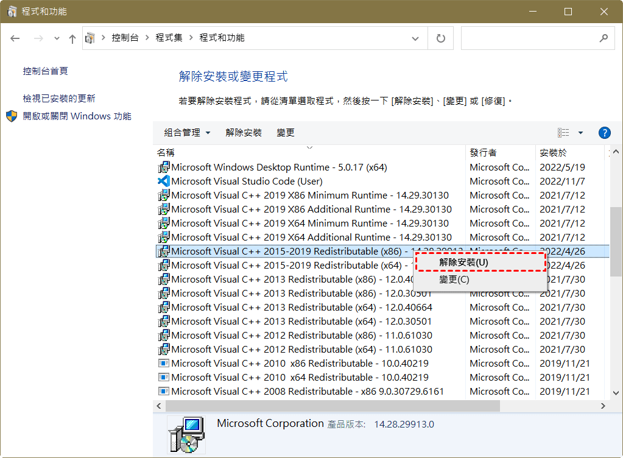The width and height of the screenshot is (623, 458).
Task: Open view options dropdown arrow
Action: pyautogui.click(x=580, y=133)
